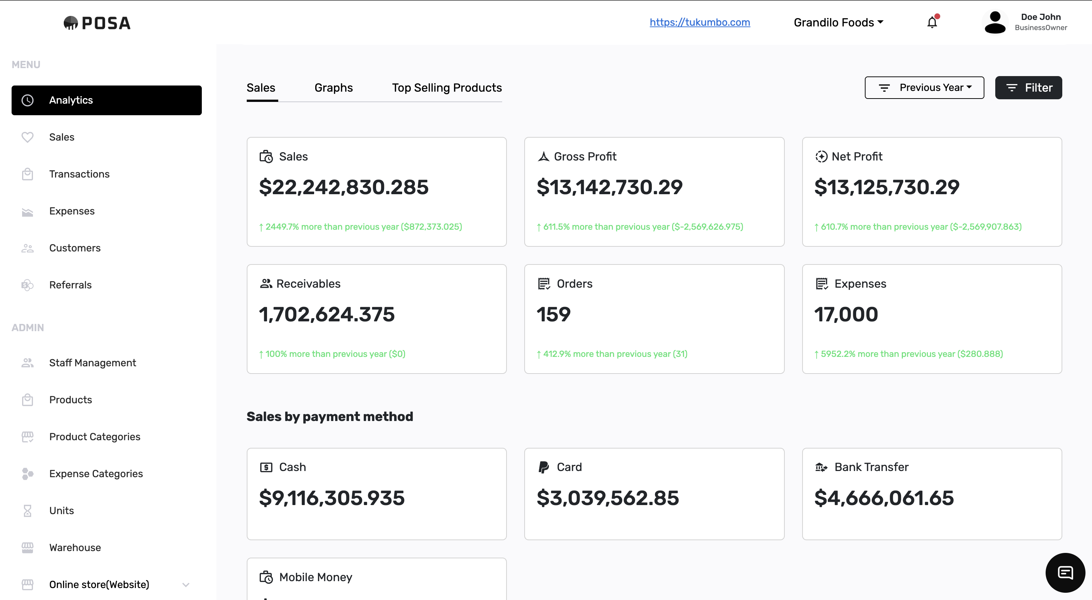The height and width of the screenshot is (600, 1092).
Task: Click the Expenses chart icon in sidebar
Action: (28, 211)
